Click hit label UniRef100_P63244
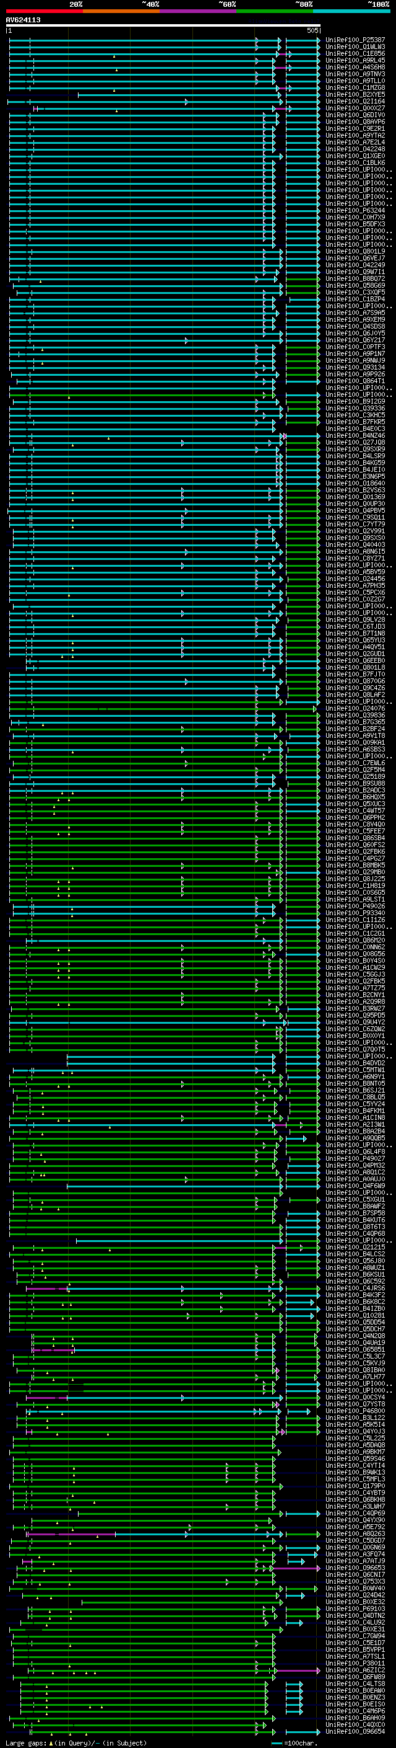Screen dimensions: 396x1748 (355, 210)
